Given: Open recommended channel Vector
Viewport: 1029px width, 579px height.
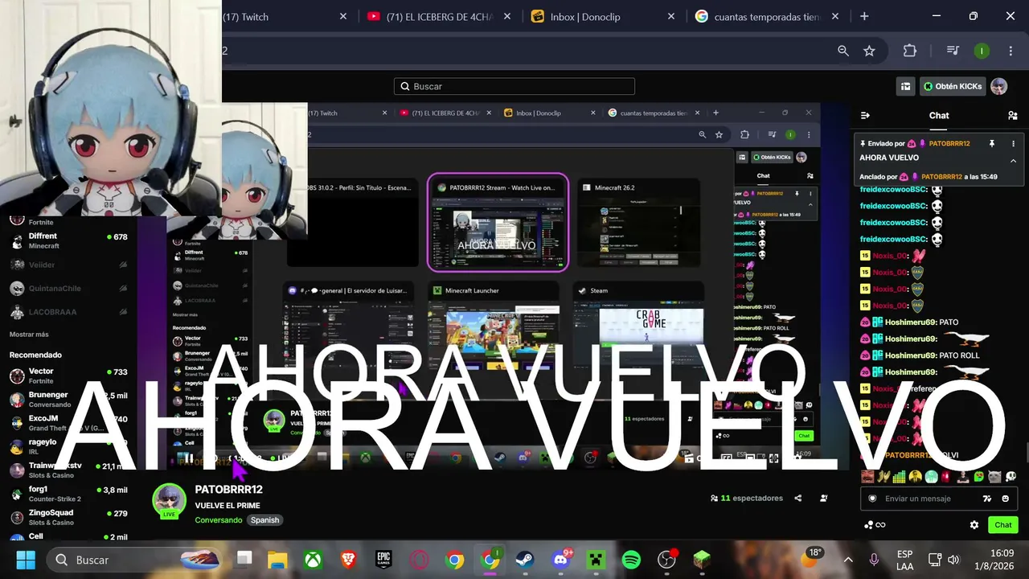Looking at the screenshot, I should pos(68,376).
